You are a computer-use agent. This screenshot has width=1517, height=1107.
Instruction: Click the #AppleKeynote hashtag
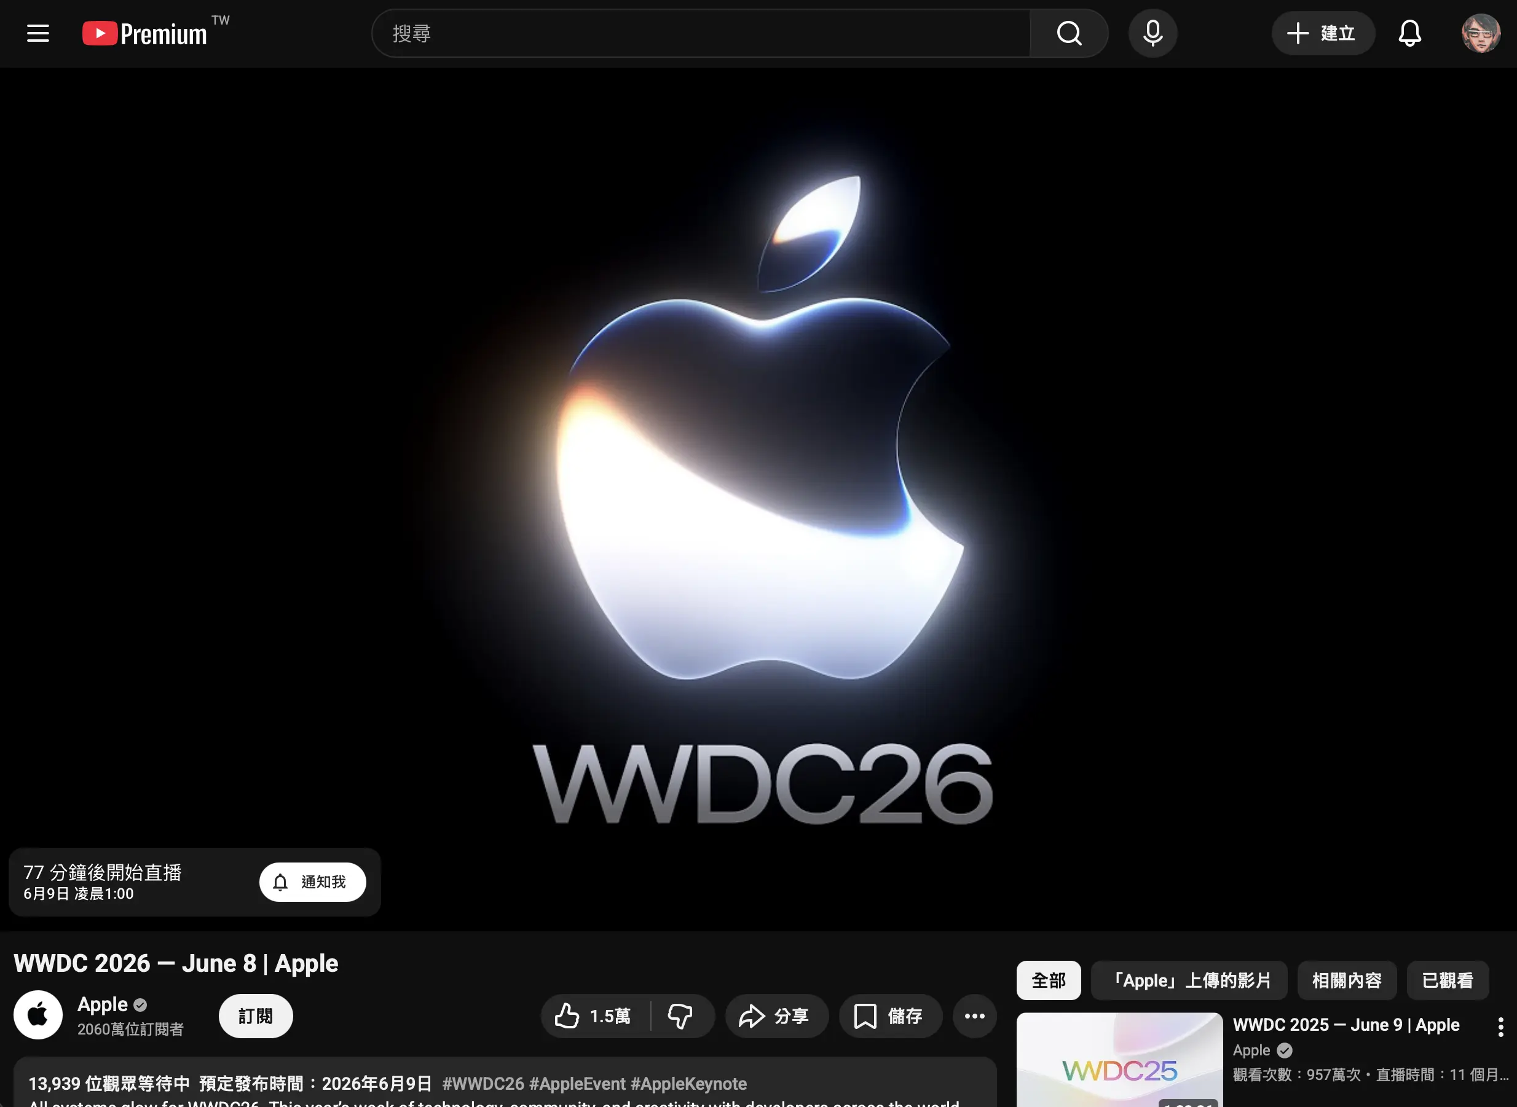tap(688, 1084)
